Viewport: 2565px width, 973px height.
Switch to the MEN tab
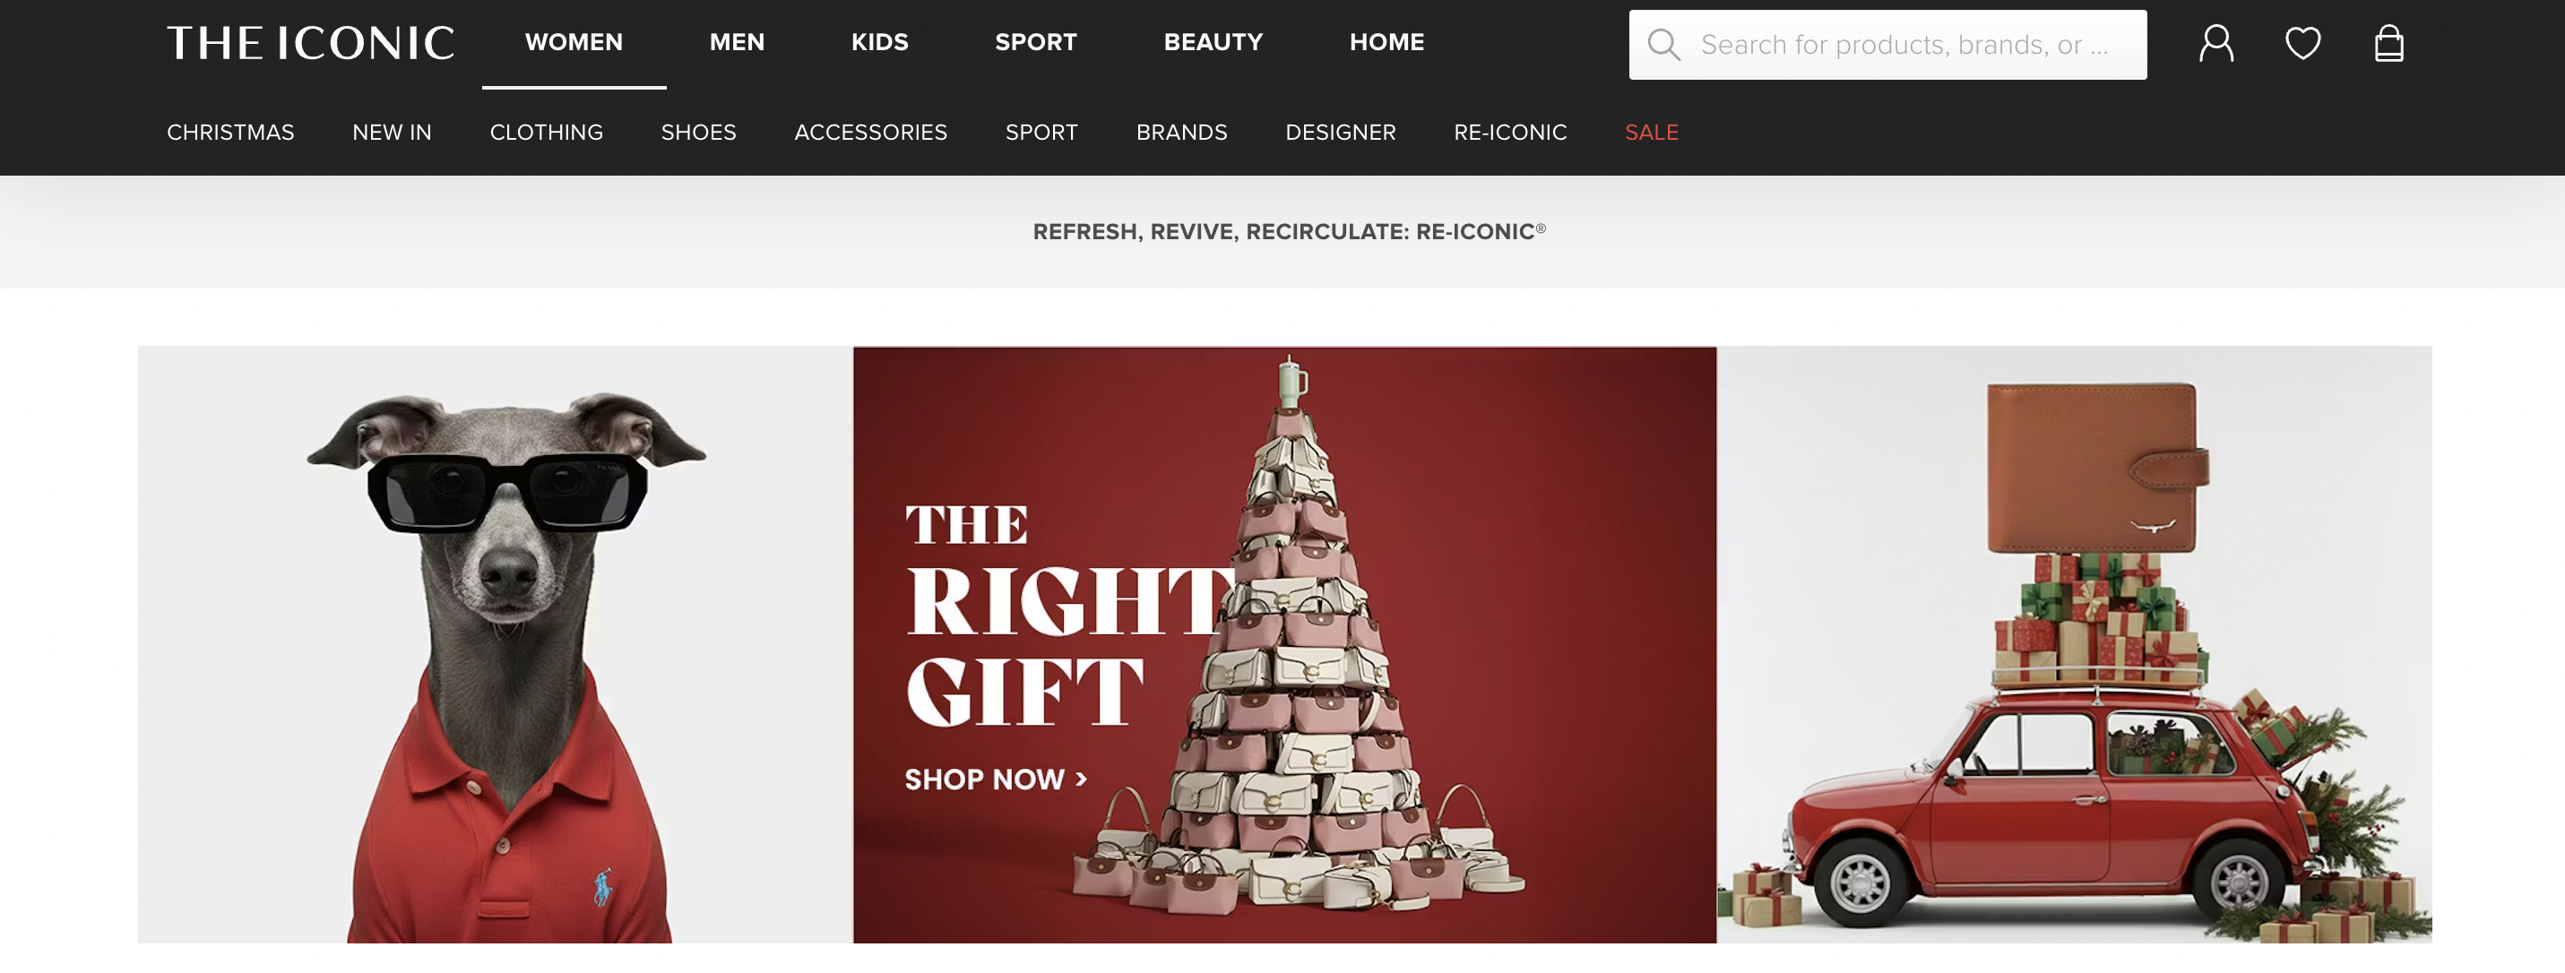pos(737,43)
